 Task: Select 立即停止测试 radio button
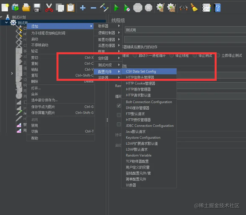click(218, 55)
